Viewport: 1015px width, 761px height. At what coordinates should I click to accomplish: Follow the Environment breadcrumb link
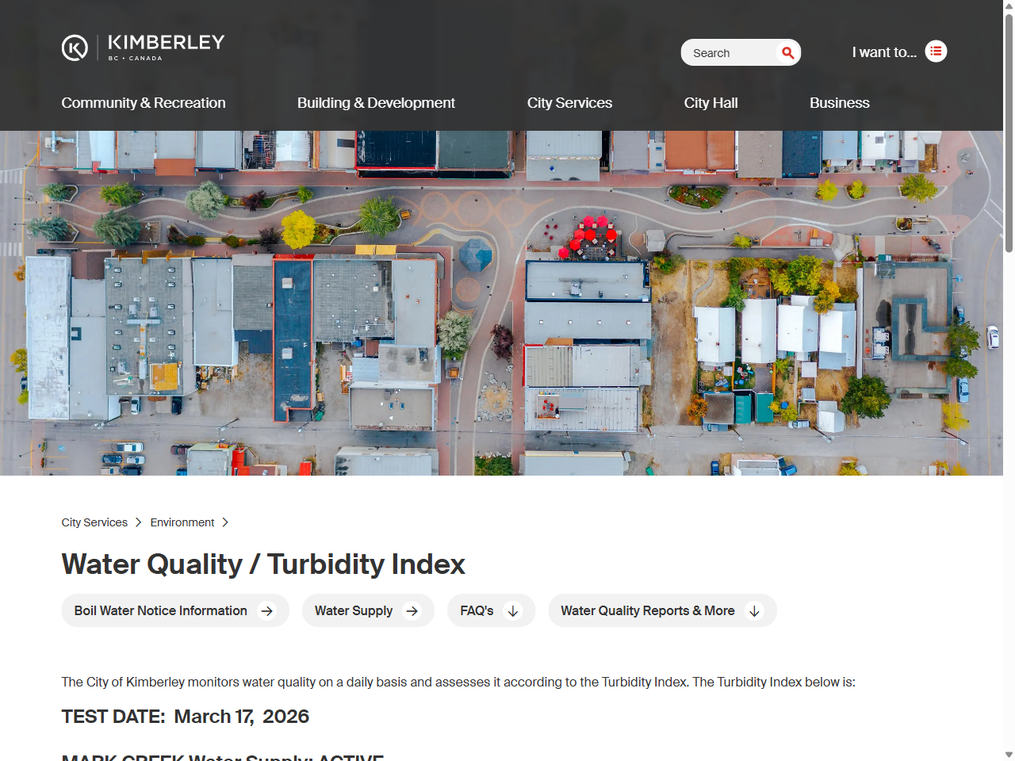click(x=182, y=522)
